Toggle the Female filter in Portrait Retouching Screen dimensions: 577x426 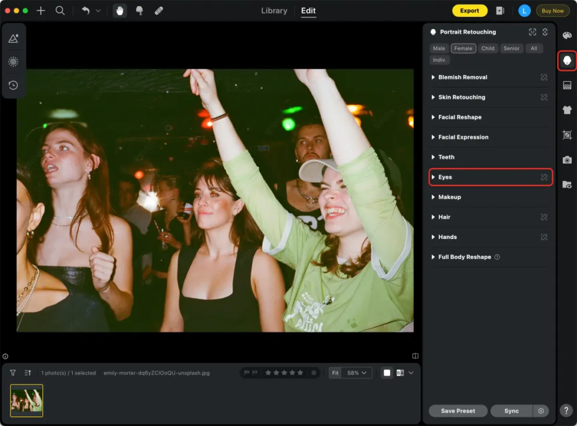pos(463,48)
